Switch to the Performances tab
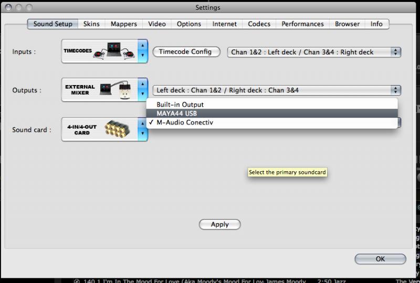The width and height of the screenshot is (420, 283). 302,24
